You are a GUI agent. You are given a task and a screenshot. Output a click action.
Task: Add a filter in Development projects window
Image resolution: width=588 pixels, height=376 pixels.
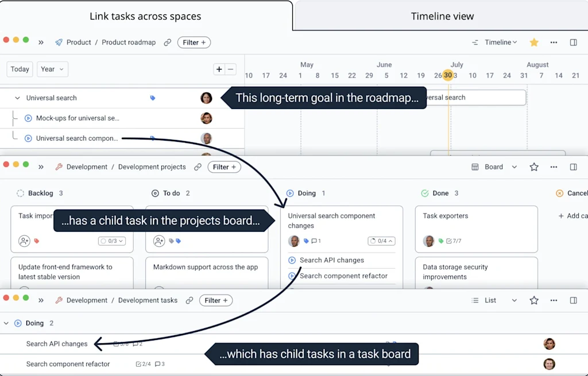click(225, 167)
